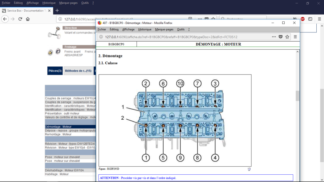Open the Marque-pages menu in main window
This screenshot has width=324, height=182.
click(68, 3)
